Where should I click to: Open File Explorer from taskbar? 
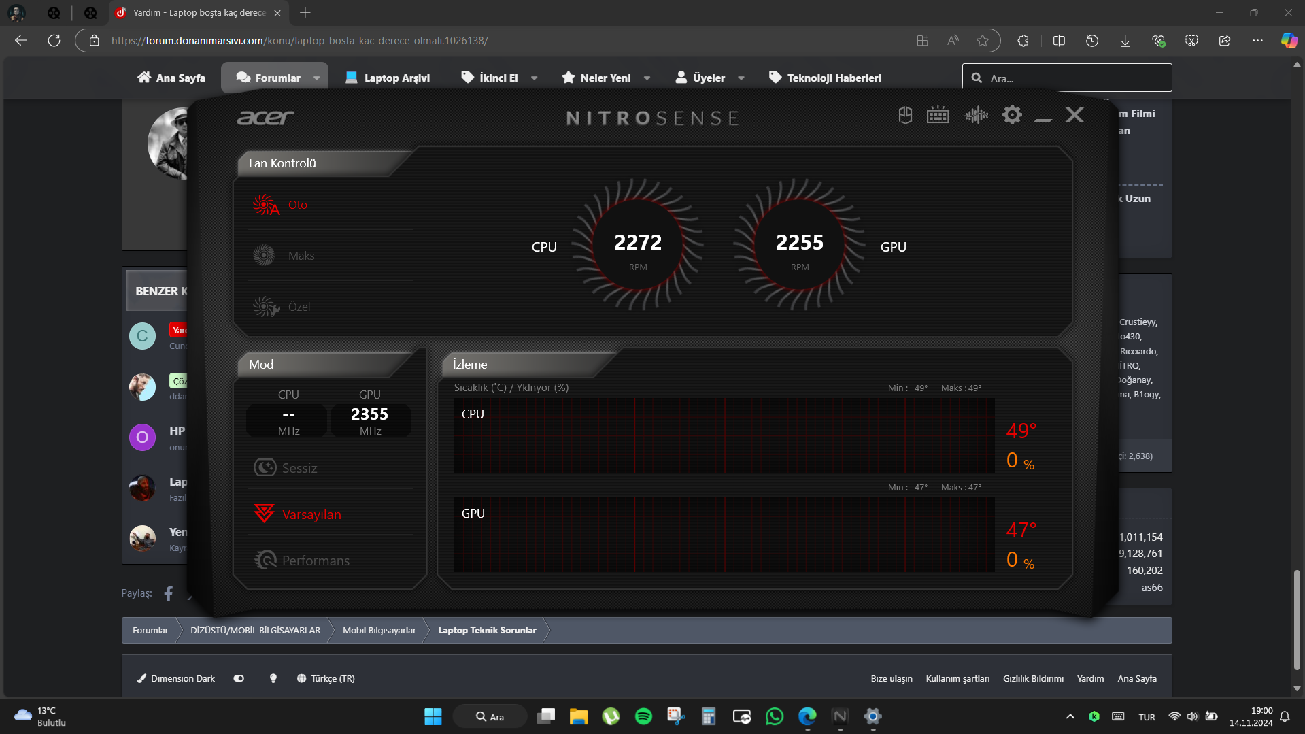(579, 716)
